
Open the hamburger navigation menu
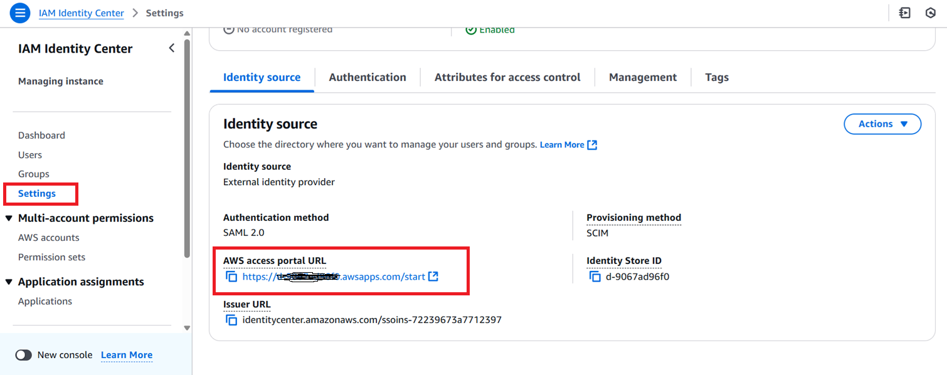pyautogui.click(x=19, y=13)
